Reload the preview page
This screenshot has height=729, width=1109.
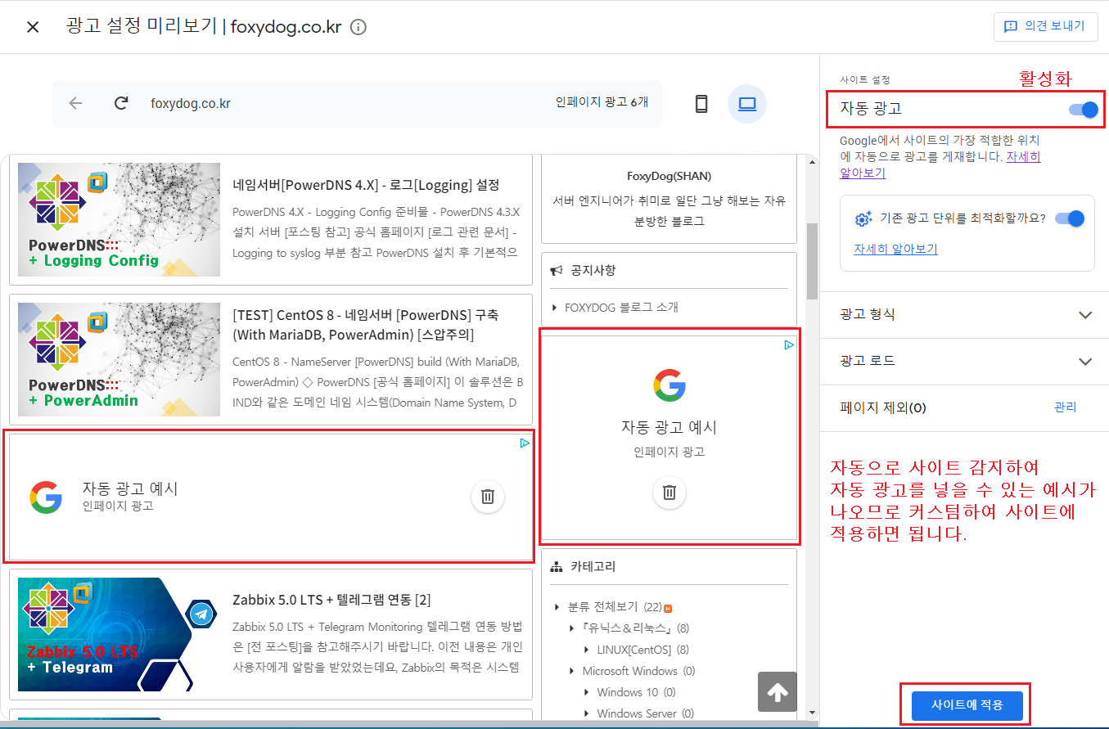point(121,103)
